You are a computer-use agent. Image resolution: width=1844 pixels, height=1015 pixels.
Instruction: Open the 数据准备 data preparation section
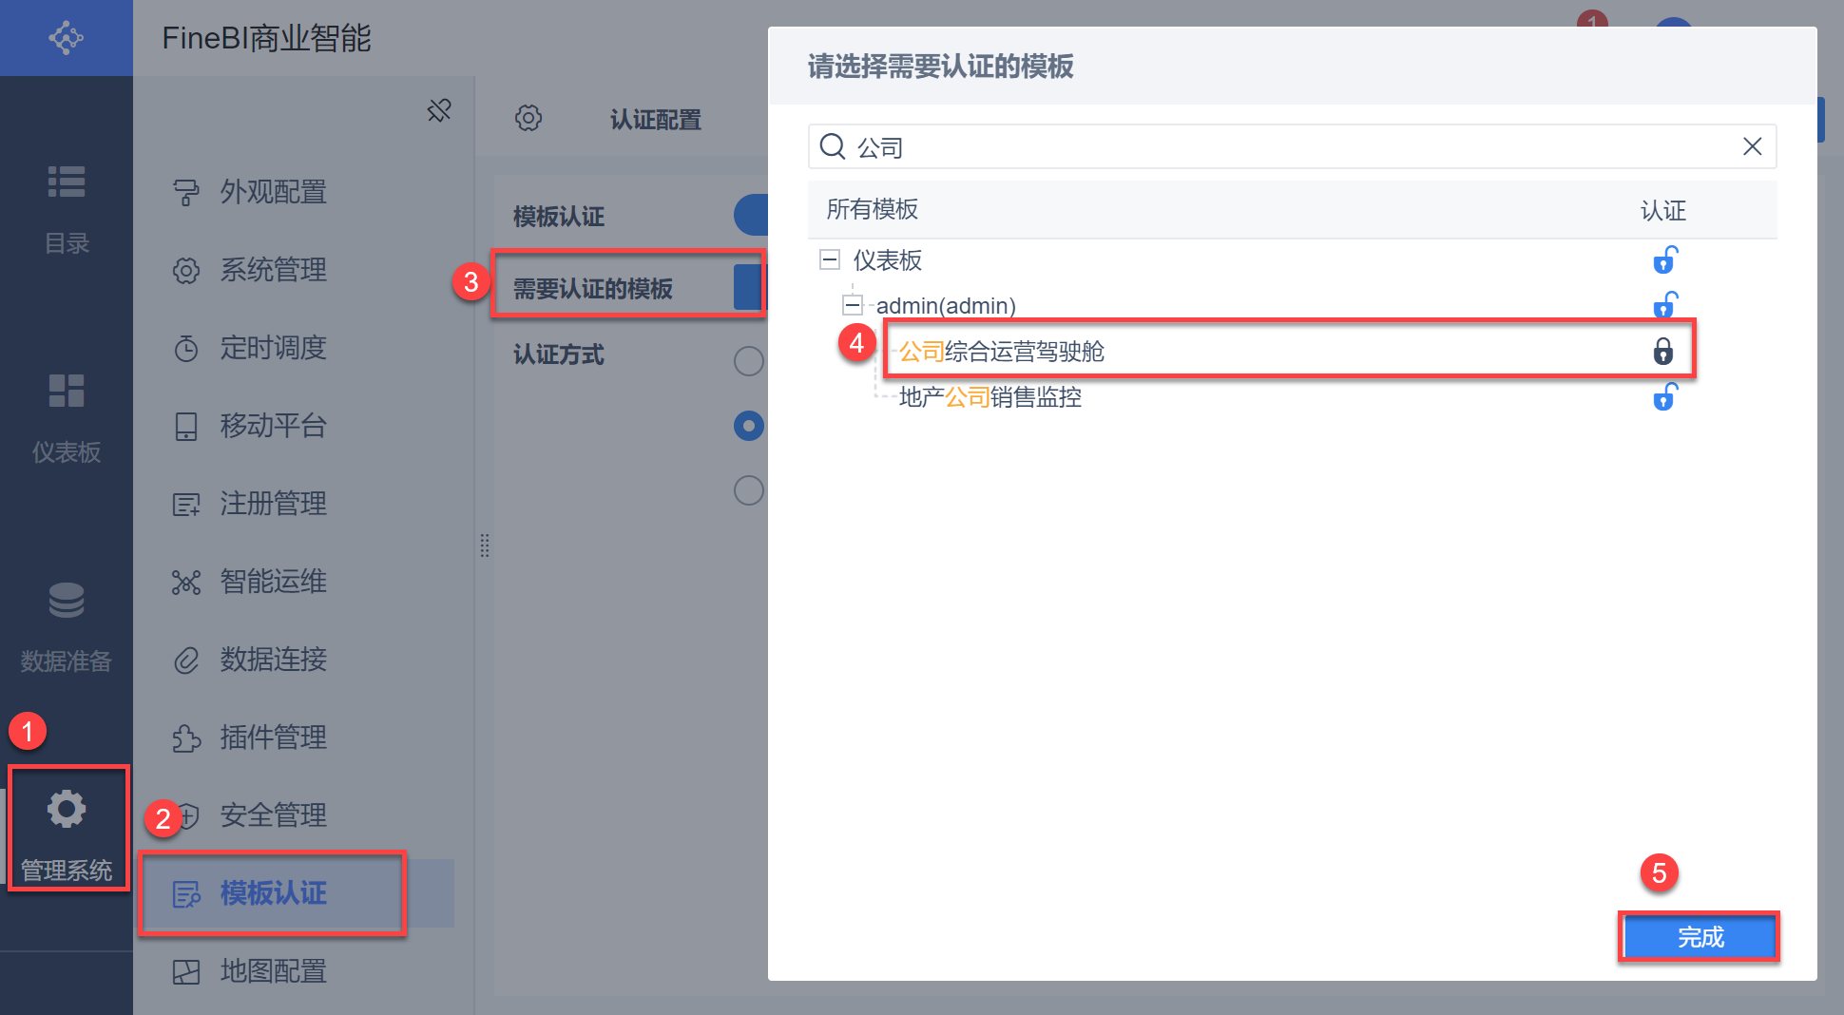(x=67, y=627)
